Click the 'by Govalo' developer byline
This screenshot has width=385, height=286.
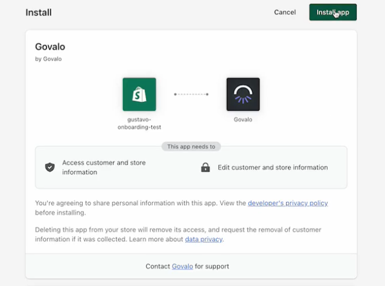(x=48, y=59)
